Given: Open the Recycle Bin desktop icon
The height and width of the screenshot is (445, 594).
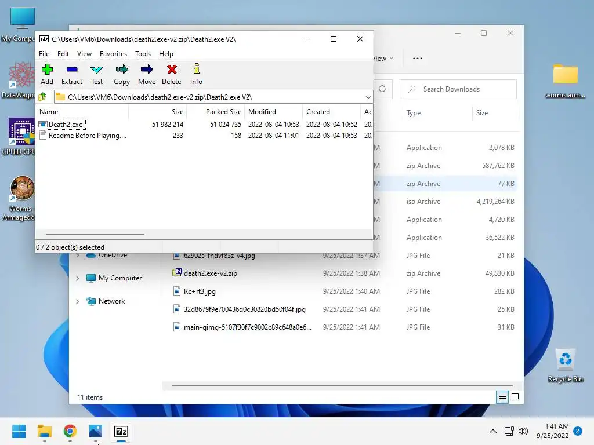Looking at the screenshot, I should 565,366.
